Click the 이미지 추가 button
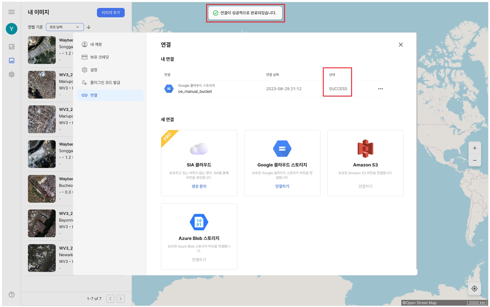The image size is (490, 307). [111, 13]
